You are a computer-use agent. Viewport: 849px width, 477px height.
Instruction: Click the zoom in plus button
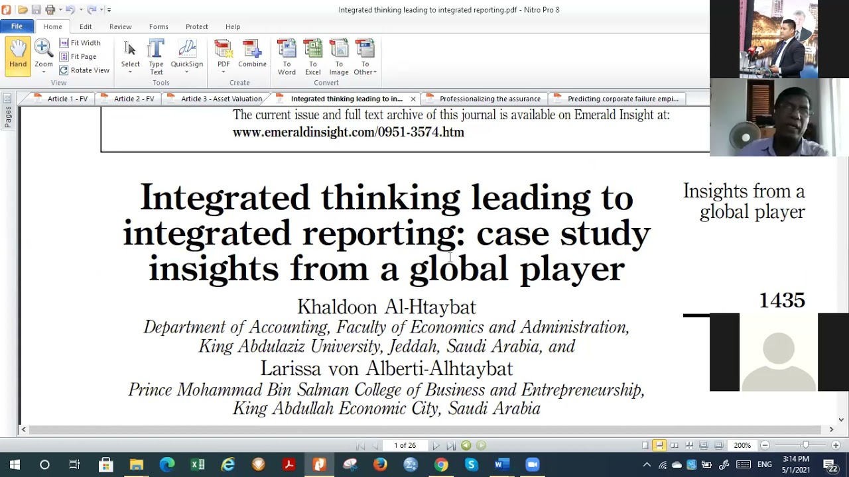pos(836,446)
